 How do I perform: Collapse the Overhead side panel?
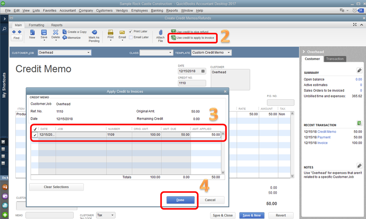tap(304, 51)
